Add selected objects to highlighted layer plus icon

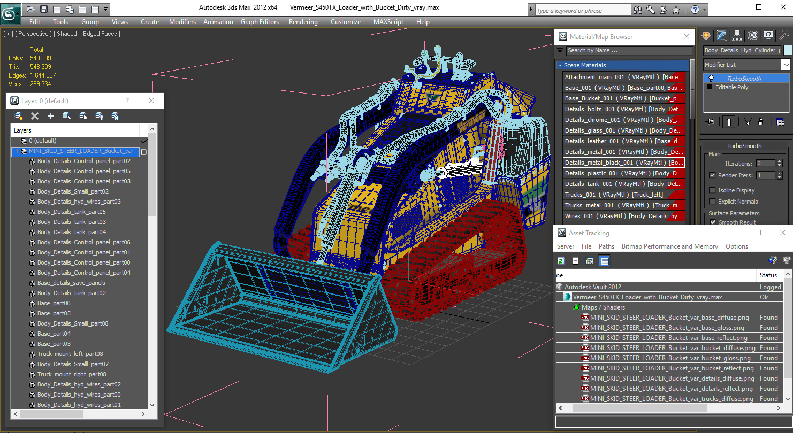(51, 115)
